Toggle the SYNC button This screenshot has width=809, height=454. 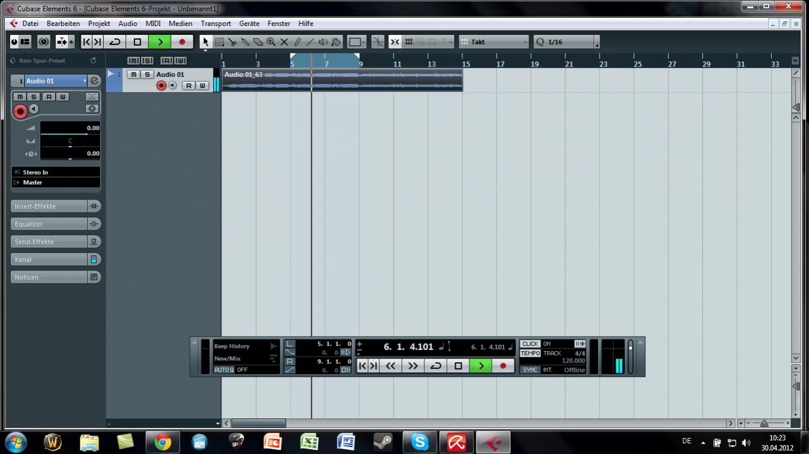click(x=530, y=370)
